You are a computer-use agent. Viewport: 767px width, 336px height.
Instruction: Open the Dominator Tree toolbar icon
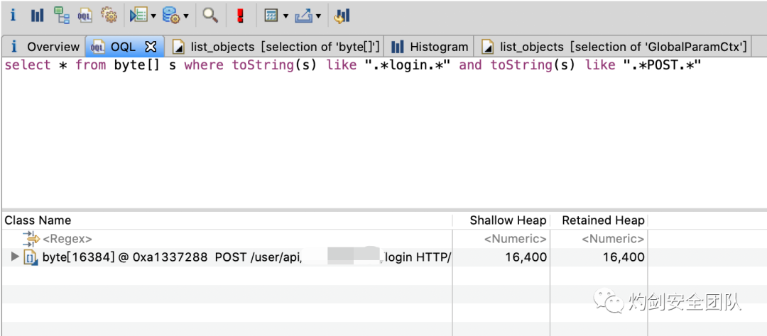click(x=61, y=16)
